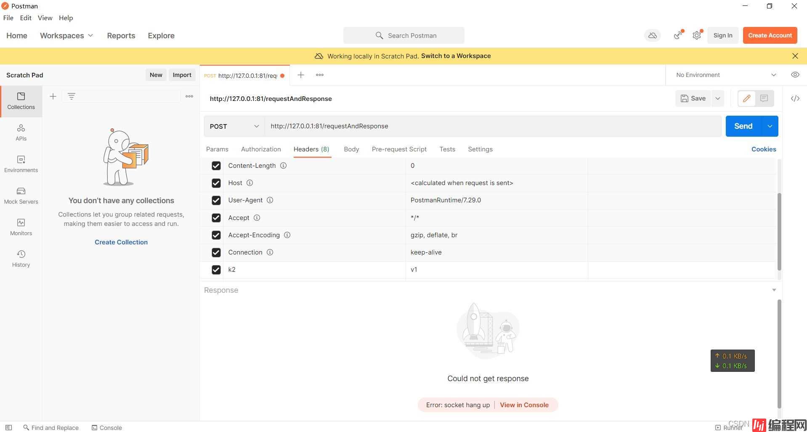Click the environment quick look eye icon

pyautogui.click(x=795, y=75)
